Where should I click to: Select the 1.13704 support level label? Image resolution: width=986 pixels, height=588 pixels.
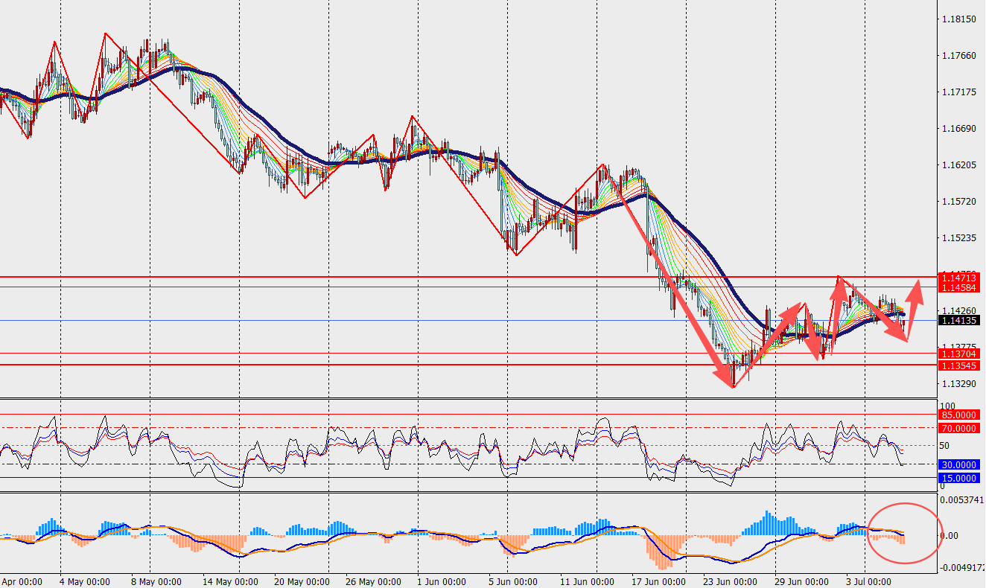pyautogui.click(x=958, y=354)
